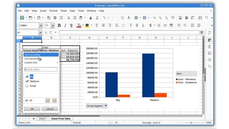Open the Function Wizard icon

pyautogui.click(x=46, y=33)
